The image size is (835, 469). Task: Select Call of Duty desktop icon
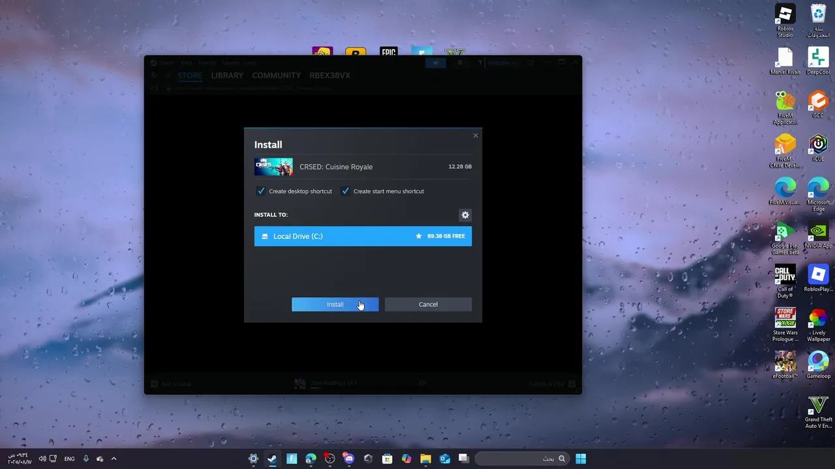point(785,281)
